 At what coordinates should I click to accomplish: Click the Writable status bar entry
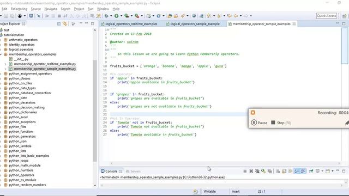tap(209, 191)
